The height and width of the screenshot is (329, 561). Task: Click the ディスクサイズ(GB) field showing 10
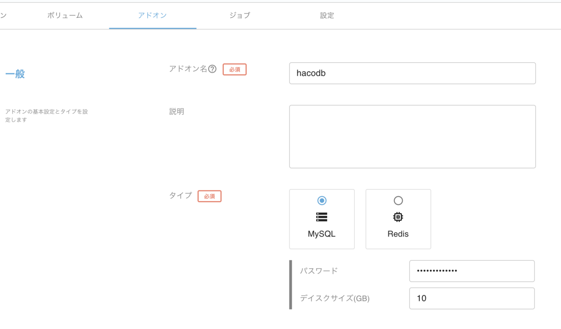click(472, 298)
